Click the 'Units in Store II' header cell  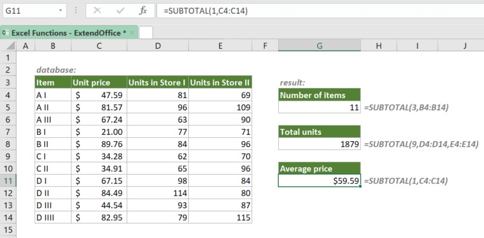pos(220,82)
